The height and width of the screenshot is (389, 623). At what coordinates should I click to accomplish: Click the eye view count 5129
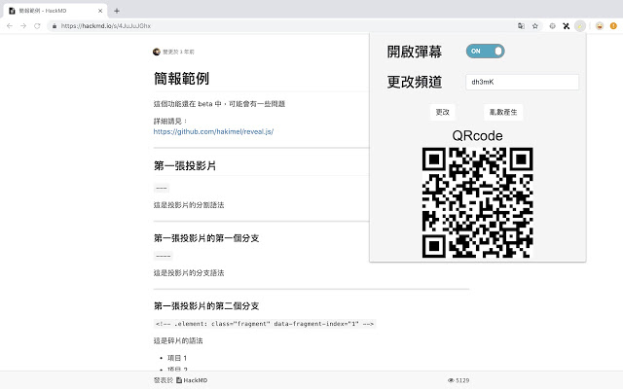[x=458, y=380]
